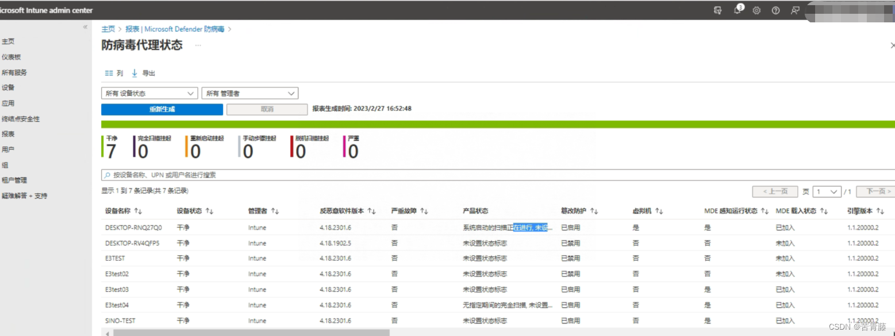Click the export download arrow icon

pyautogui.click(x=135, y=73)
